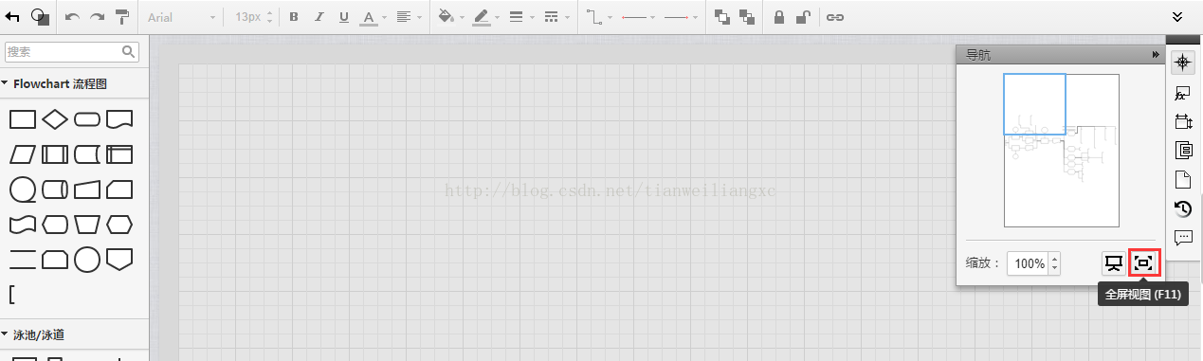The height and width of the screenshot is (361, 1203).
Task: Select the stored data curved shape
Action: 87,154
